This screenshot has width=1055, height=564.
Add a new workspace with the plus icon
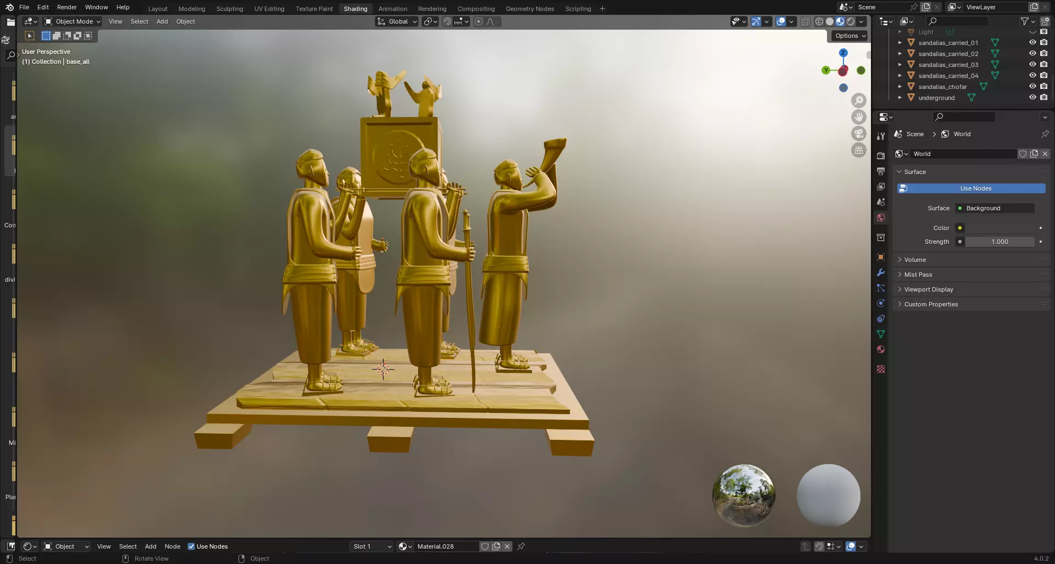[602, 8]
